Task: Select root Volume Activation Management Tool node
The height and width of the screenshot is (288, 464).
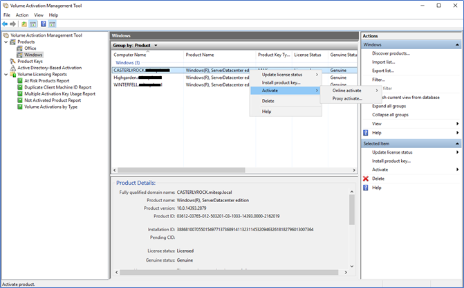Action: pos(46,35)
